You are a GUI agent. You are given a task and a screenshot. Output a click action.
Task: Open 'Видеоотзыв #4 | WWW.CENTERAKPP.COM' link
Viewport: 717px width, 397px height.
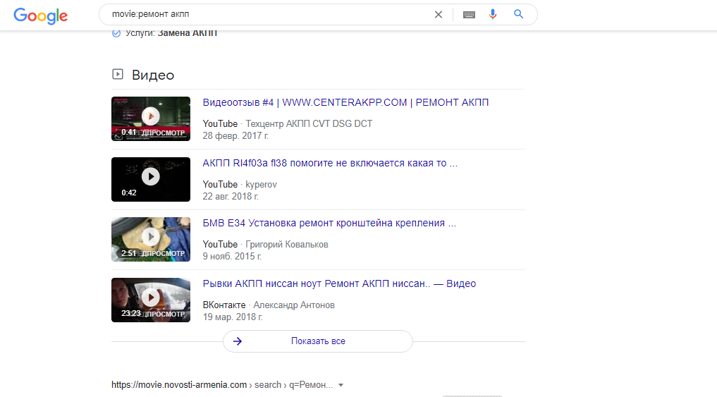coord(345,102)
